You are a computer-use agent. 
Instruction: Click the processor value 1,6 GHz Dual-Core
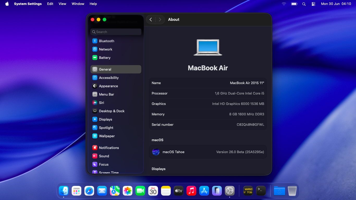(240, 93)
